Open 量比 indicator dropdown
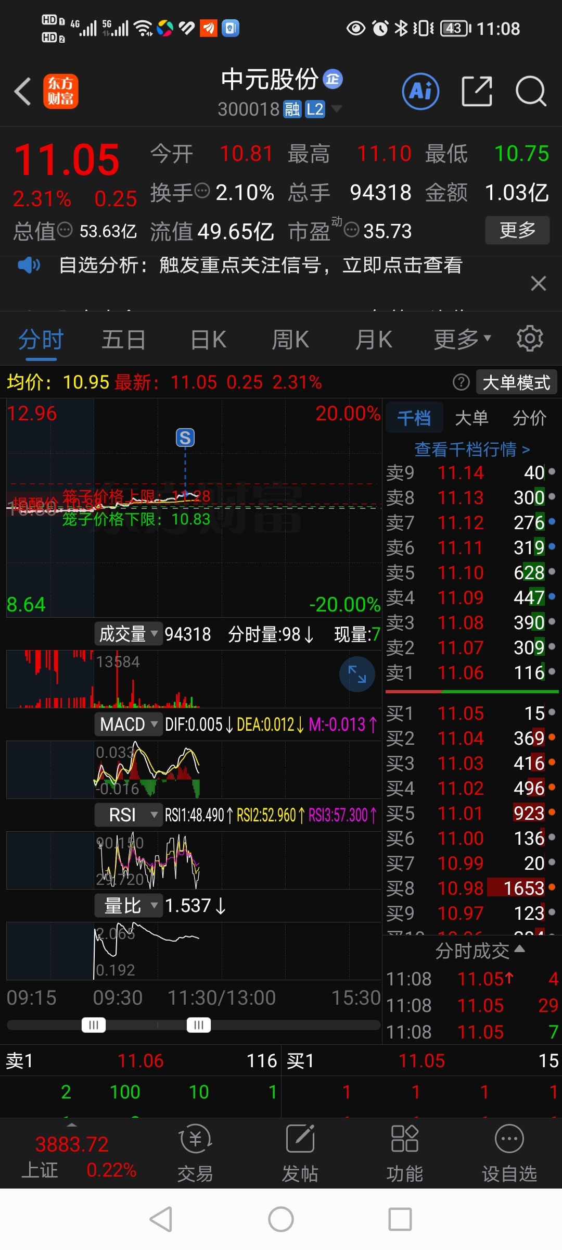 pyautogui.click(x=129, y=905)
